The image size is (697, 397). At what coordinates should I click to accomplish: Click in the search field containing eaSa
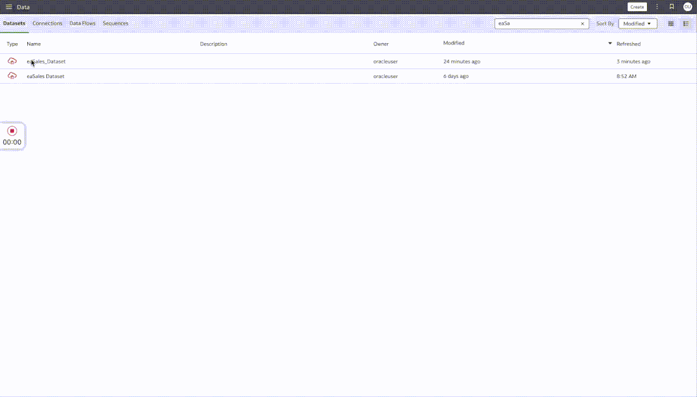pos(537,23)
